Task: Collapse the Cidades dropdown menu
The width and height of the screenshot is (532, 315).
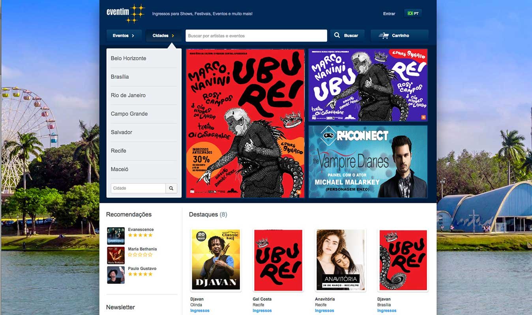Action: [x=163, y=35]
